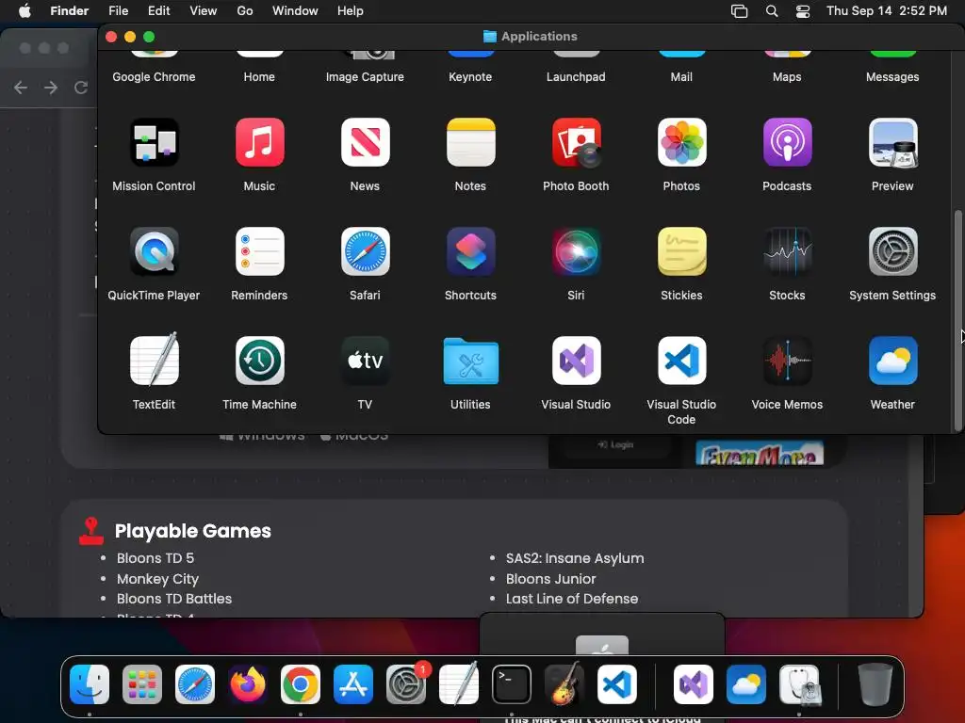Open the Trash in the Dock
Image resolution: width=965 pixels, height=723 pixels.
(x=875, y=684)
